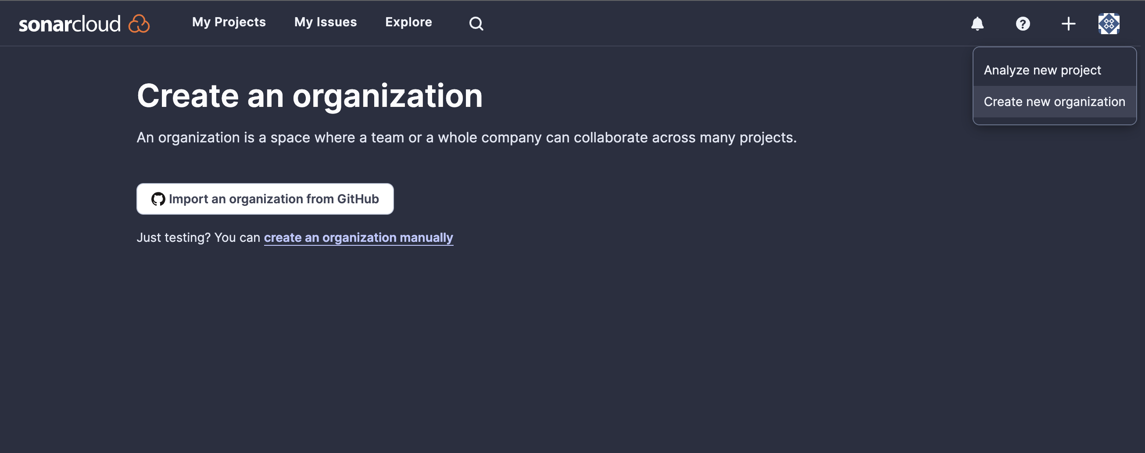Navigate to My Projects
This screenshot has width=1145, height=453.
click(229, 22)
